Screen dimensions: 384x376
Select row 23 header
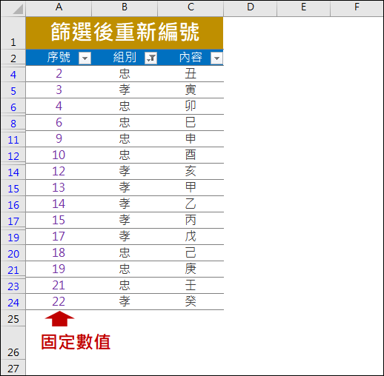point(13,286)
